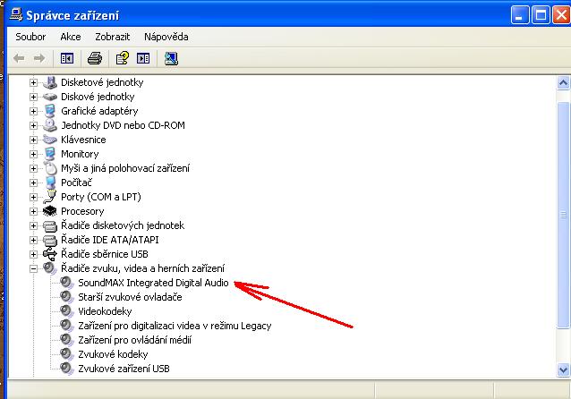
Task: Click the scroll down arrow
Action: (x=563, y=370)
